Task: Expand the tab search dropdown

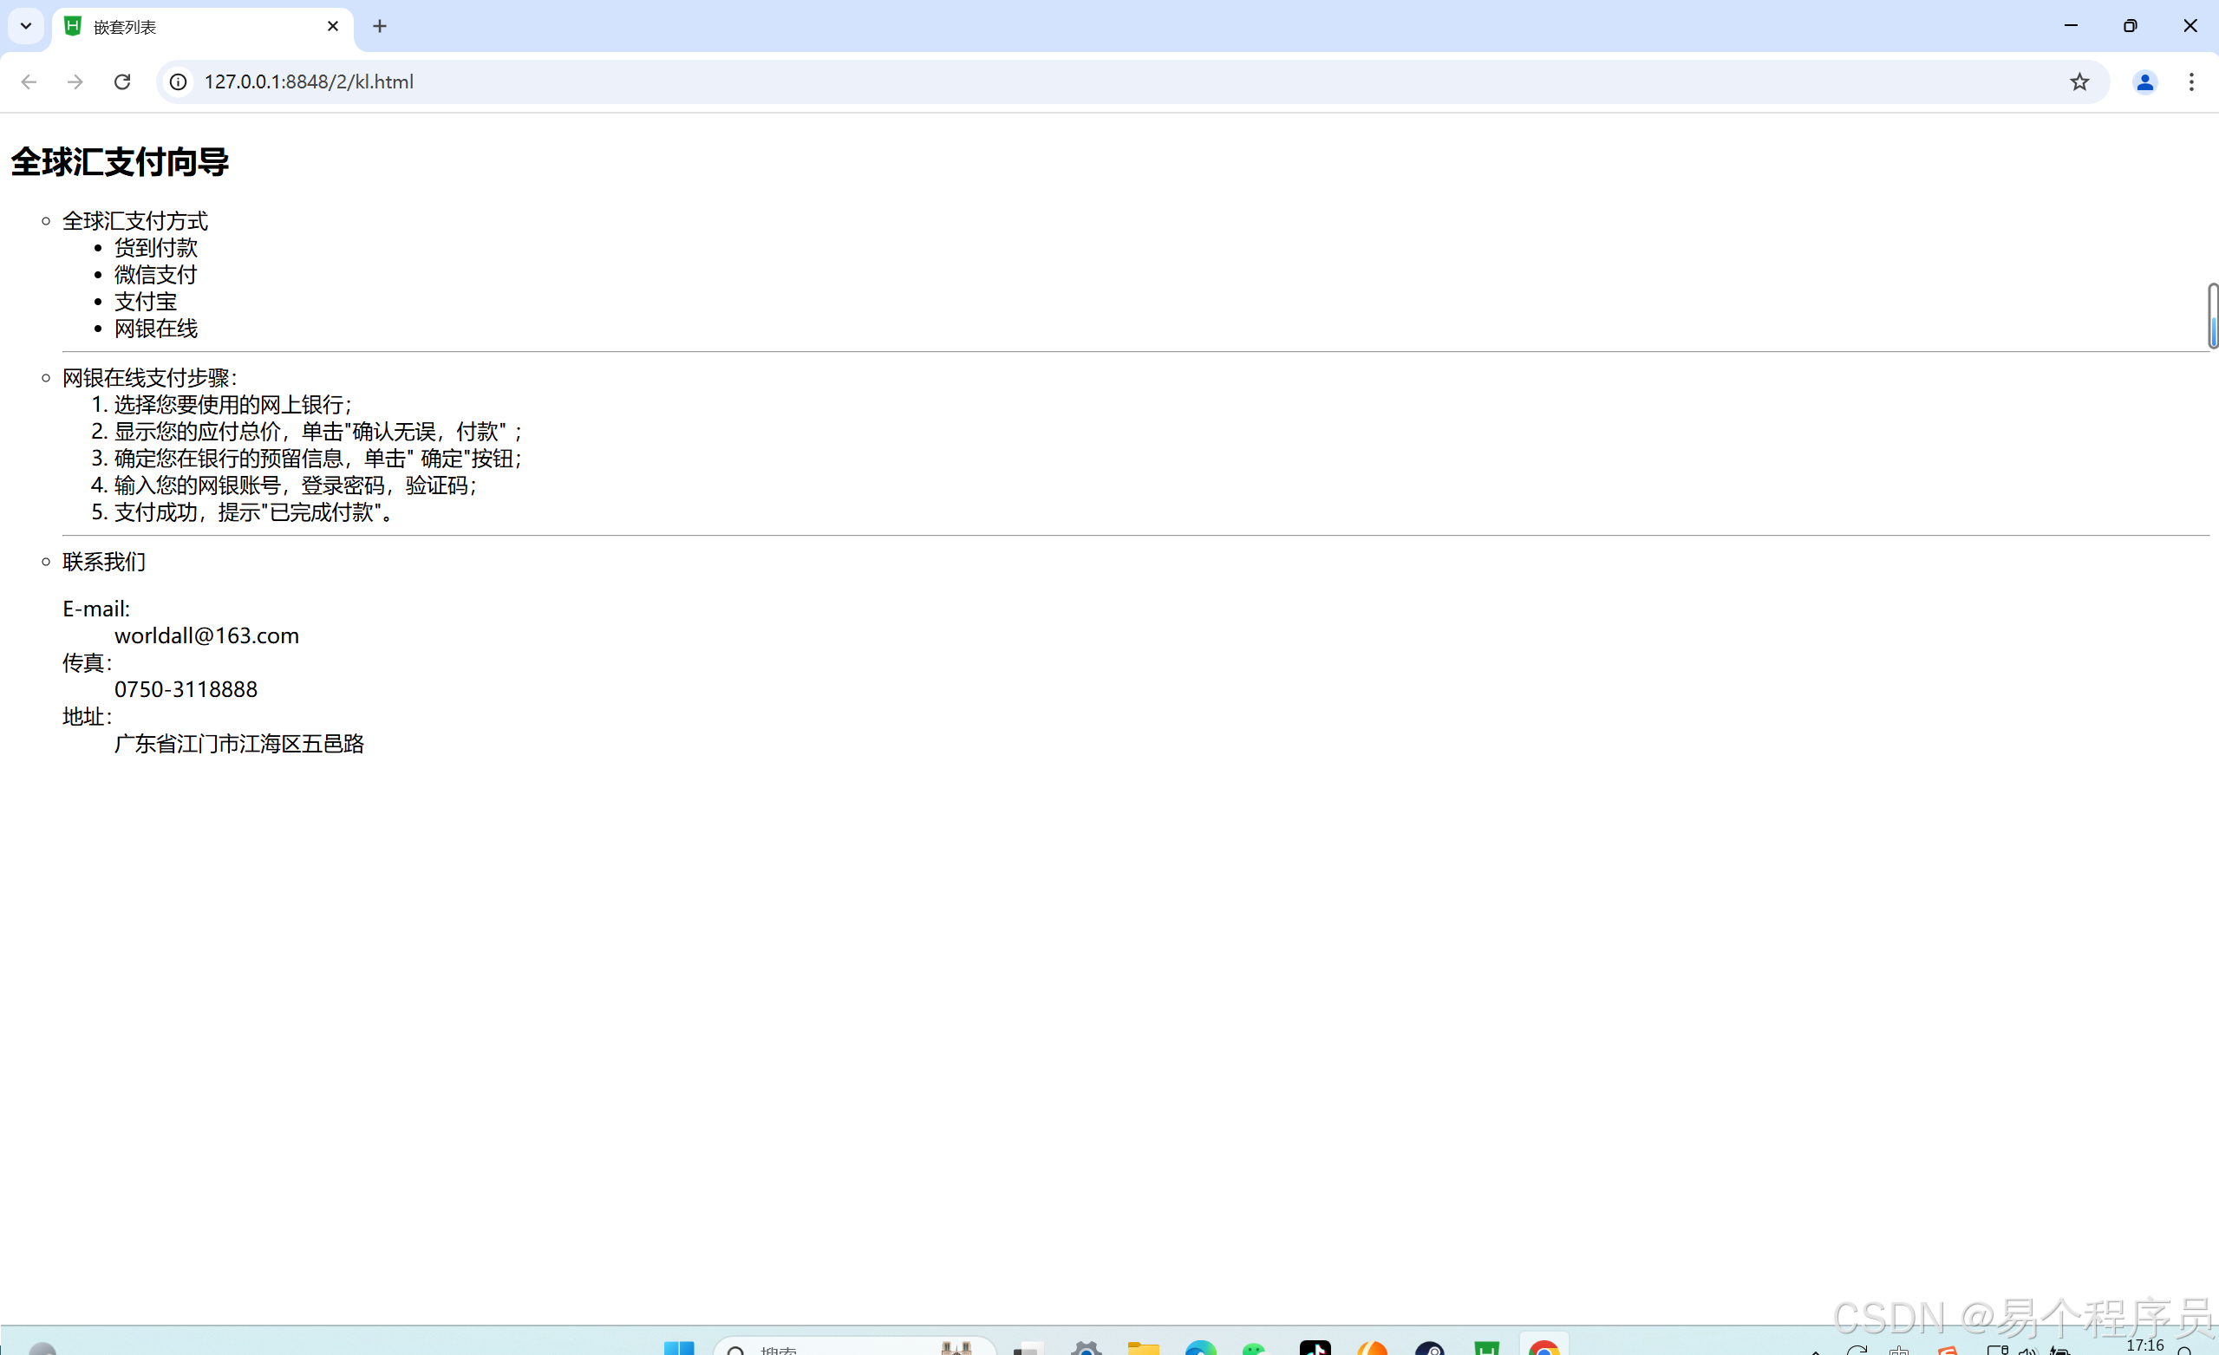Action: click(x=26, y=26)
